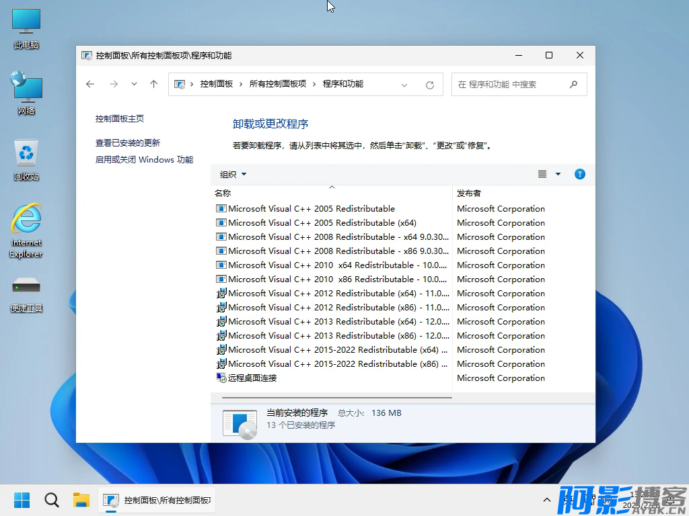Open recent locations dropdown arrow
Image resolution: width=689 pixels, height=516 pixels.
tap(134, 84)
